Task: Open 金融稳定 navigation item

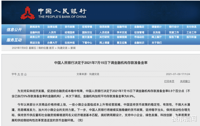Action: click(139, 27)
